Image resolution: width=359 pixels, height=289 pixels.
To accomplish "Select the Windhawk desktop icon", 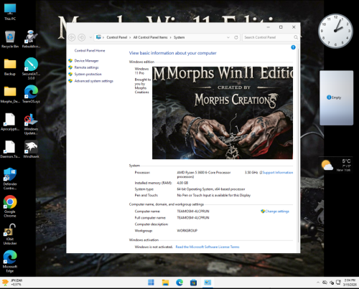I will click(x=31, y=149).
